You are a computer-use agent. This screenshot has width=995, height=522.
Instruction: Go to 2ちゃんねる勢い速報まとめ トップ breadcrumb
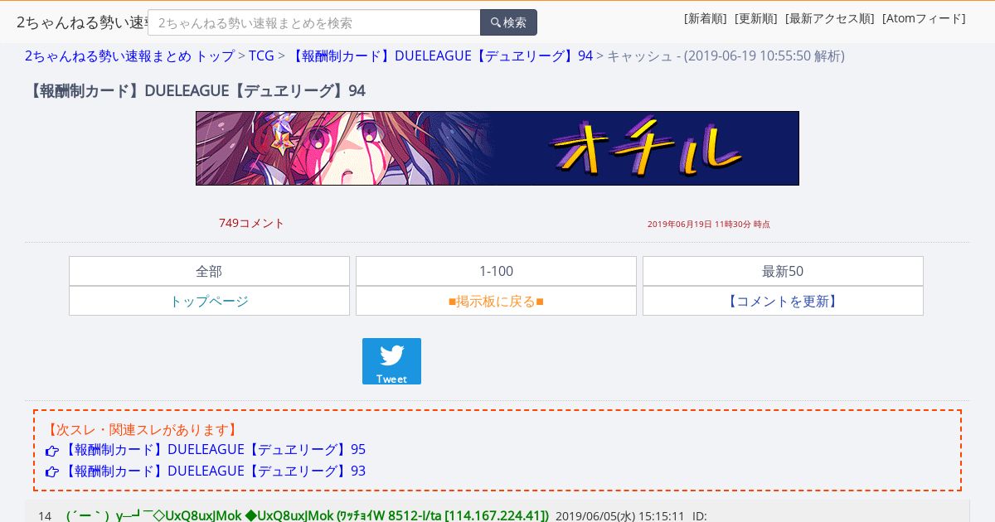[x=129, y=56]
